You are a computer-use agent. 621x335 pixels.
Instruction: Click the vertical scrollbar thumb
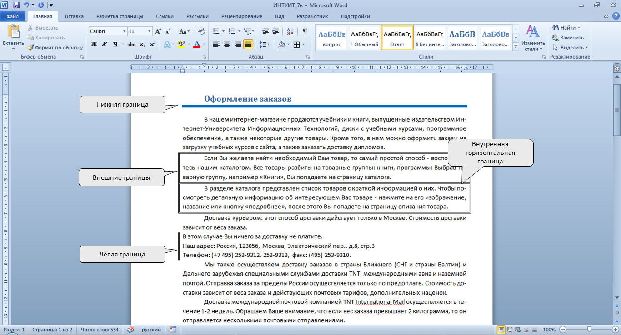coord(617,110)
